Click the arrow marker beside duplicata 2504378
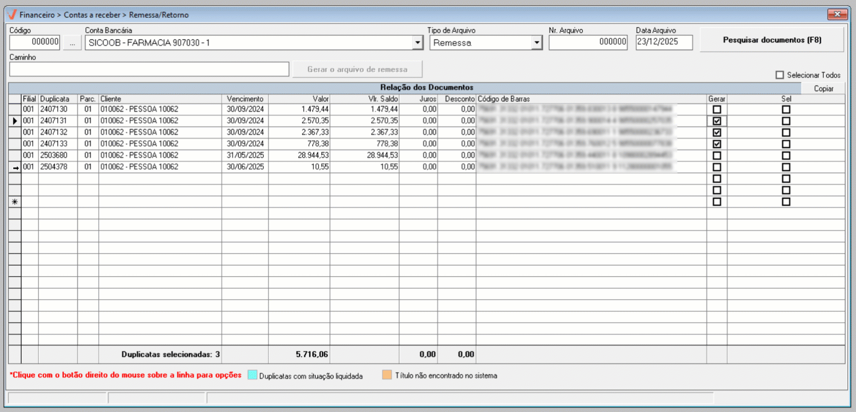This screenshot has height=412, width=856. (x=15, y=167)
